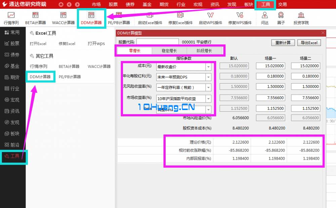Click 打开Excel under Excel工具
The height and width of the screenshot is (208, 336).
[x=38, y=44]
